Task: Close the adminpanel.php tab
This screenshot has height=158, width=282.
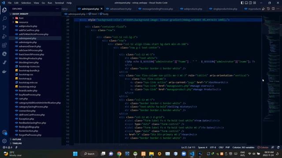Action: pos(102,9)
